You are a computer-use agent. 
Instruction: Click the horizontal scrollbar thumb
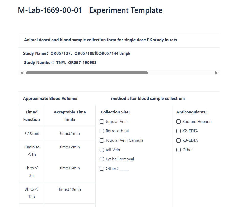click(87, 73)
